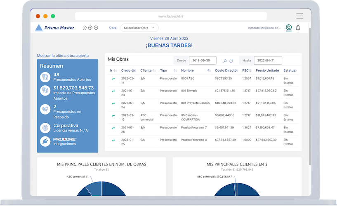Click the 2022-03-16 creation date cell
This screenshot has height=206, width=337.
[x=127, y=117]
